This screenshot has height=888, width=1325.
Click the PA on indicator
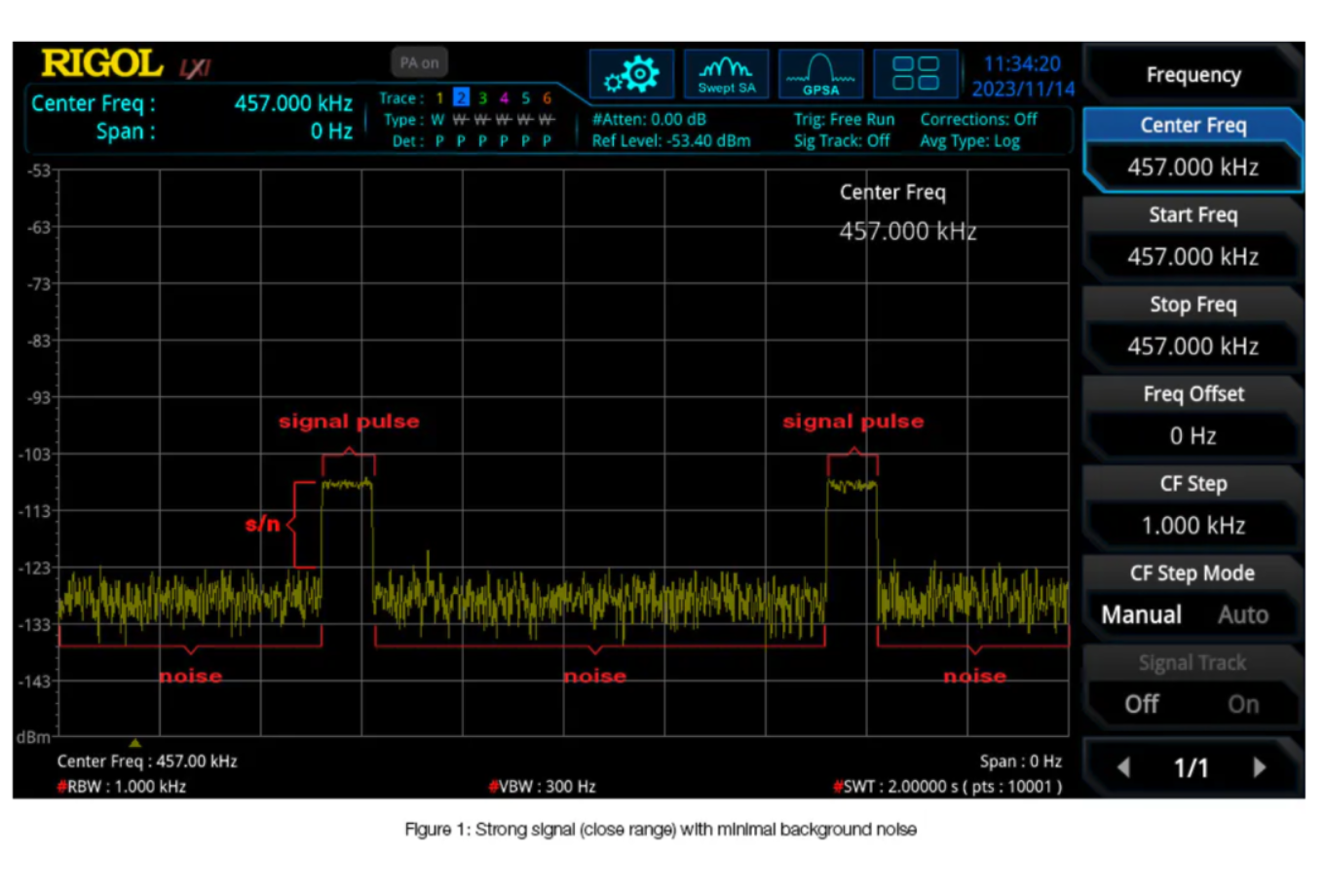[420, 62]
